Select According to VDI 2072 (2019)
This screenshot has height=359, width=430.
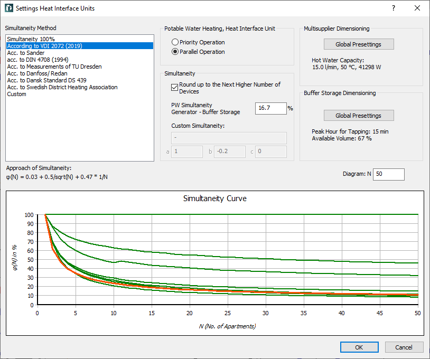click(80, 46)
